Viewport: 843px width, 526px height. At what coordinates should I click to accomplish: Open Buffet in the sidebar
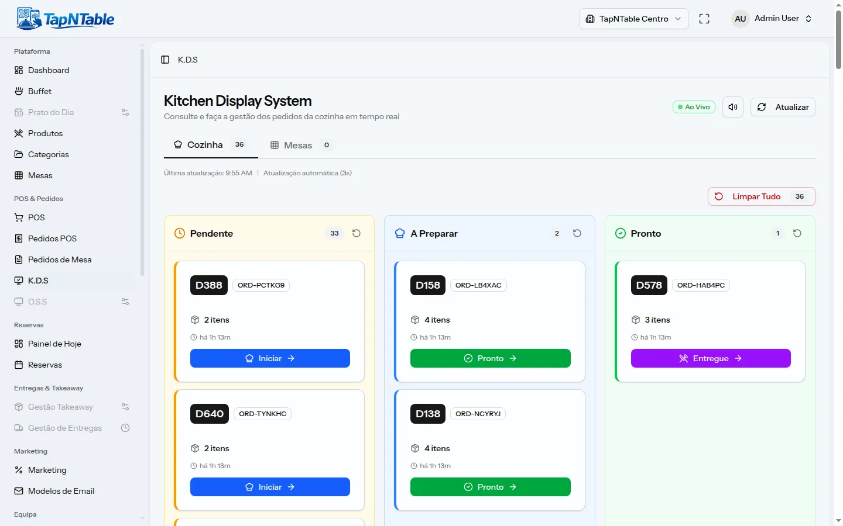[71, 91]
